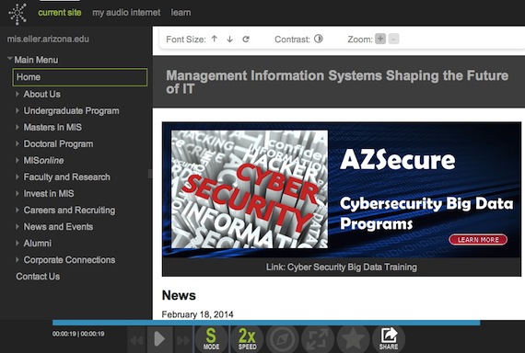Image resolution: width=525 pixels, height=353 pixels.
Task: Click the star favorite icon
Action: pyautogui.click(x=353, y=338)
